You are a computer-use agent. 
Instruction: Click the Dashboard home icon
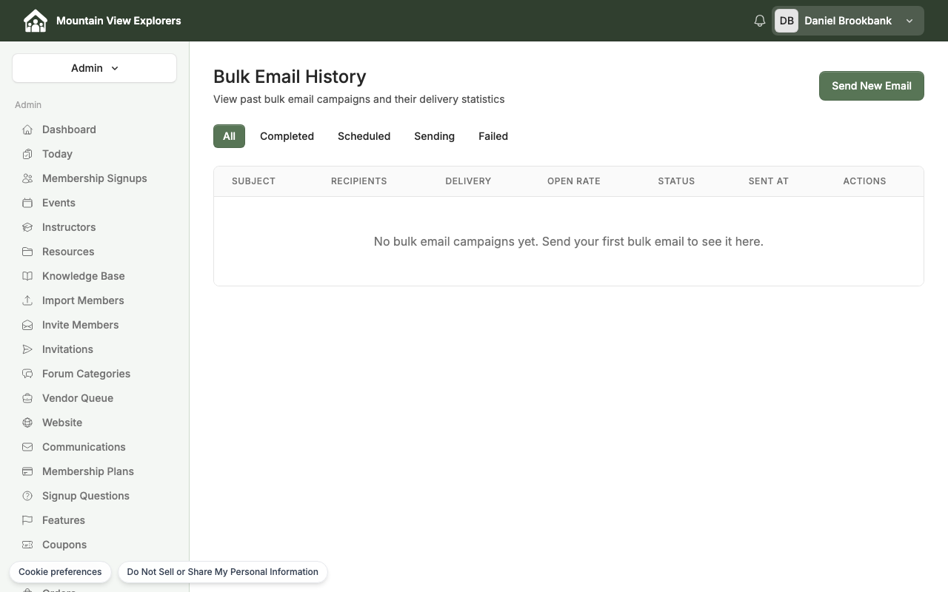pos(27,129)
